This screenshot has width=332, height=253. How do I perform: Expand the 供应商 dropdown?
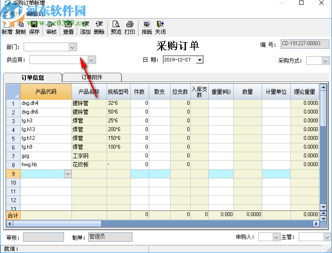[92, 60]
